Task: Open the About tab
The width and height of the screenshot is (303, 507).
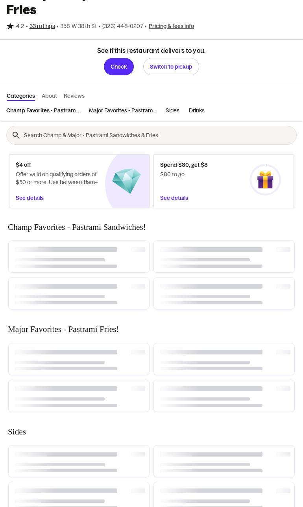Action: (x=49, y=96)
